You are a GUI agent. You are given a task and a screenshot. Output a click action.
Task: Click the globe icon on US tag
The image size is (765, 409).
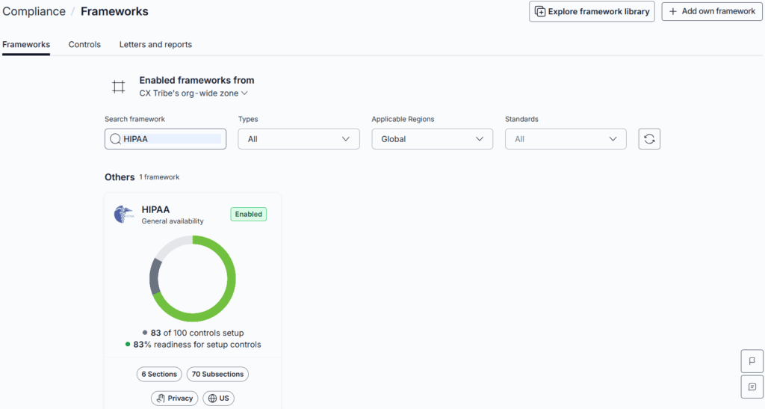[212, 399]
